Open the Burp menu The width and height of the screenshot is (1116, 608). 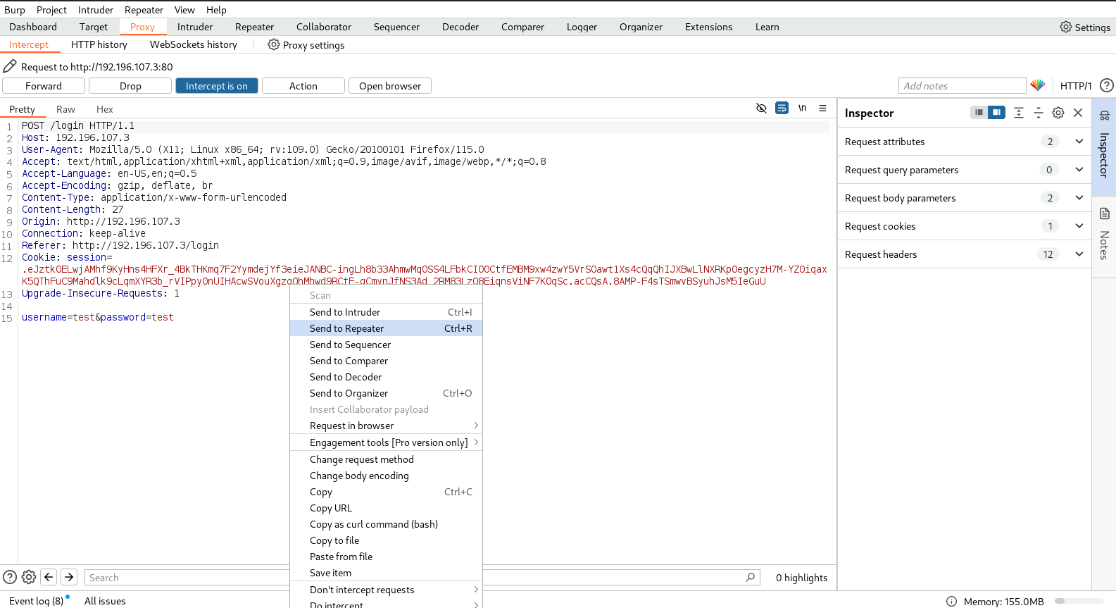coord(15,10)
